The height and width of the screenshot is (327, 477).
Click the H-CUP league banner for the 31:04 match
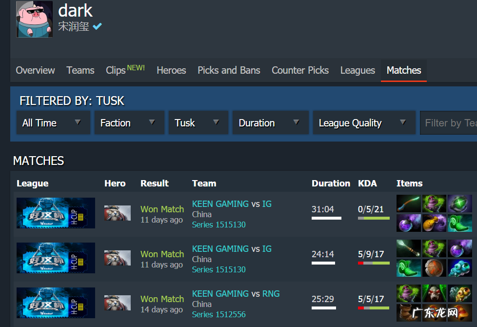56,213
